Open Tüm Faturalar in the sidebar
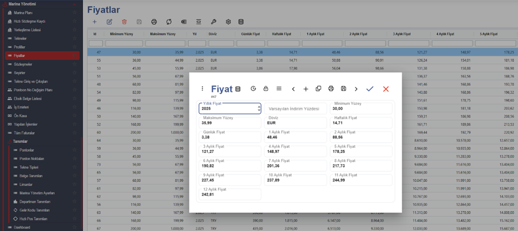Image resolution: width=518 pixels, height=231 pixels. pos(24,133)
